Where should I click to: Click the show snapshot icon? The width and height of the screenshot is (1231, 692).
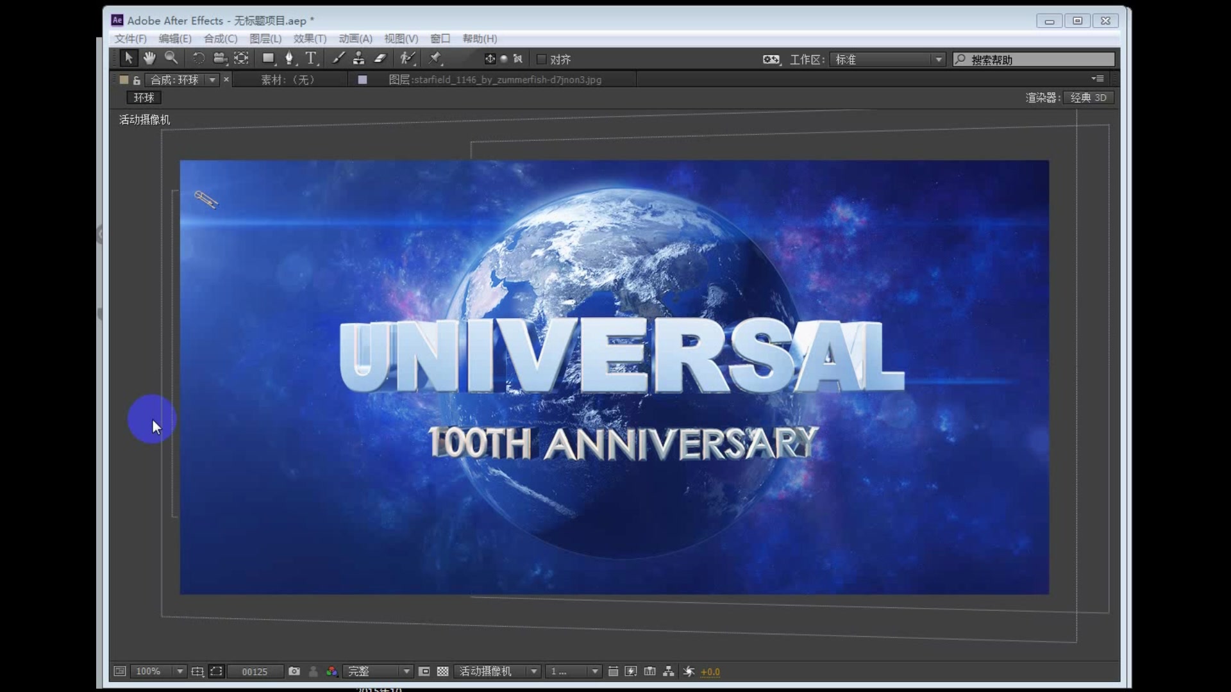pyautogui.click(x=314, y=671)
